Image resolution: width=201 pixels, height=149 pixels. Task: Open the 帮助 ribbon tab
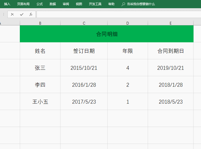[111, 4]
